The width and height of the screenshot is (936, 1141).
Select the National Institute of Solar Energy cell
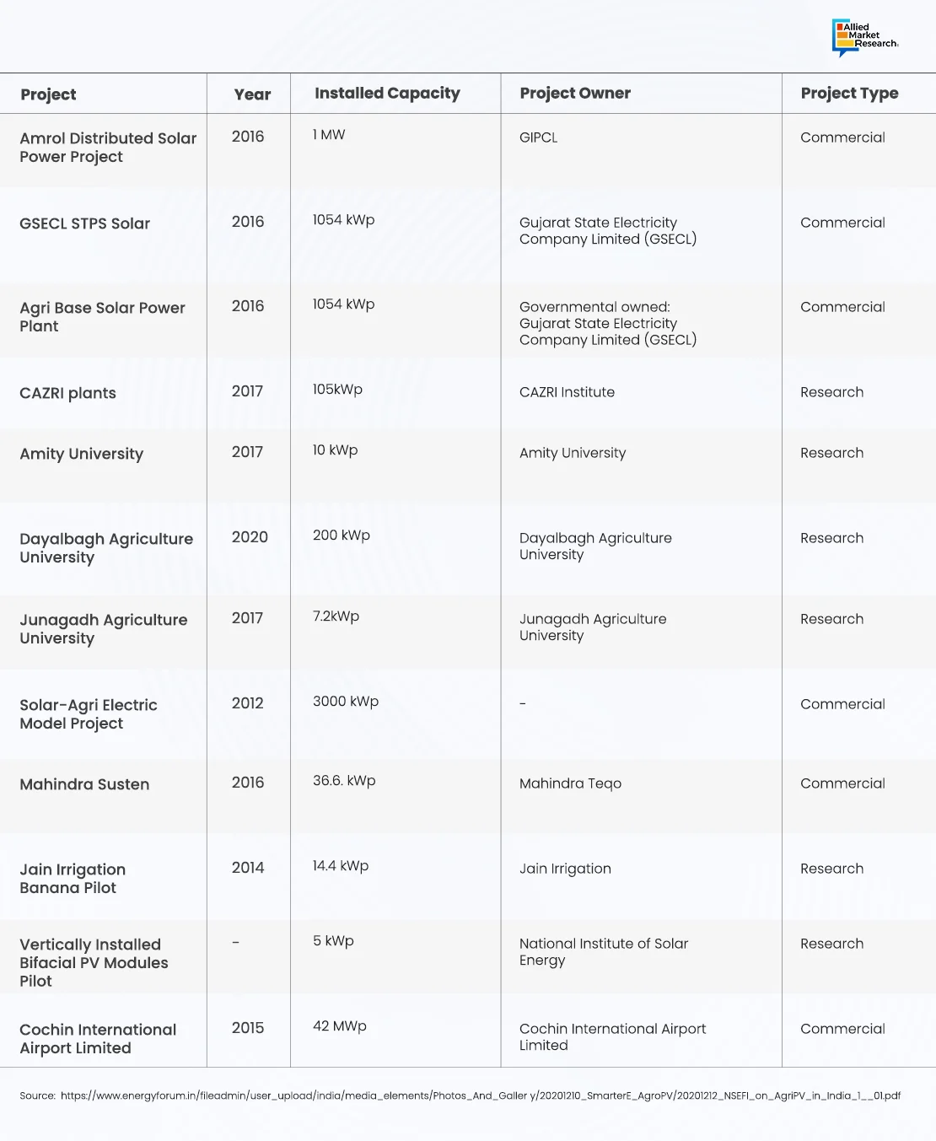click(604, 952)
